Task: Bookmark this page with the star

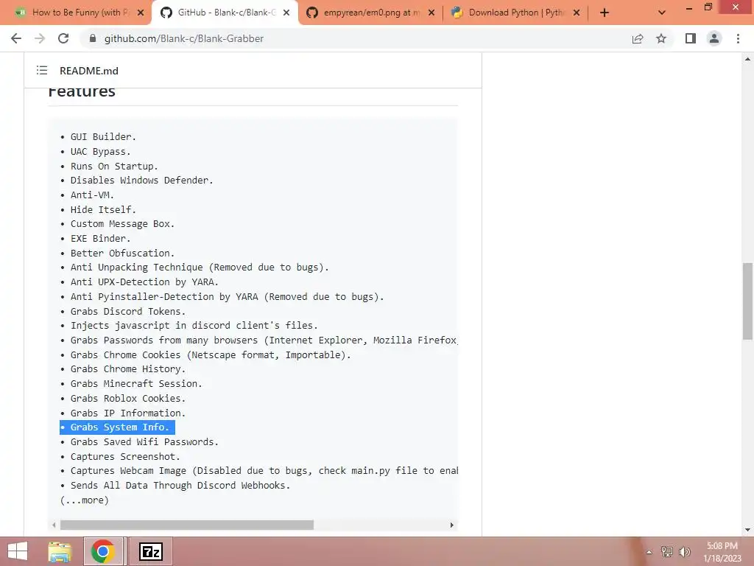Action: tap(661, 38)
